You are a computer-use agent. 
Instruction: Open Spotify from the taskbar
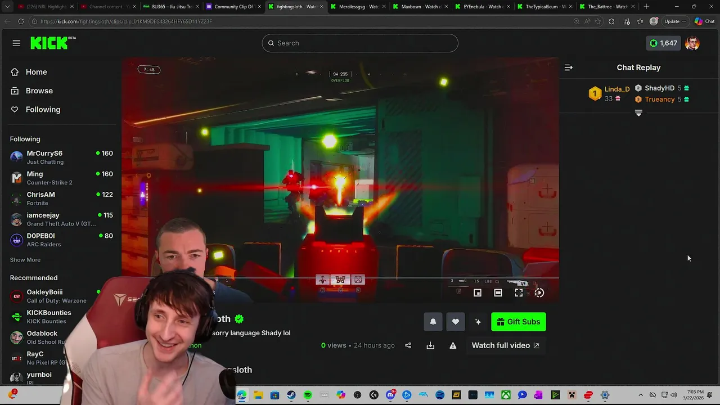pos(308,395)
